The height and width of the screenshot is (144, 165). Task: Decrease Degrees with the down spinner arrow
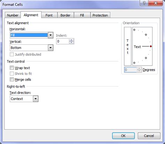pyautogui.click(x=139, y=71)
